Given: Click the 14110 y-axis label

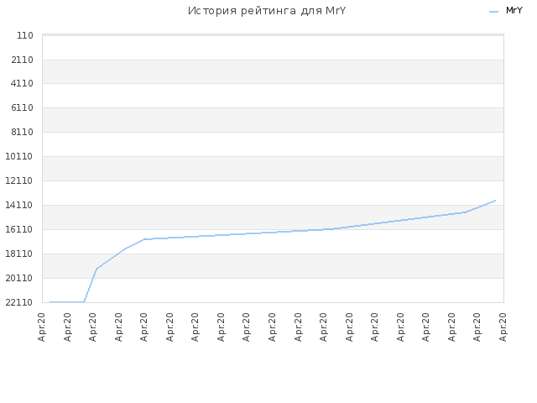Looking at the screenshot, I should pyautogui.click(x=19, y=205).
